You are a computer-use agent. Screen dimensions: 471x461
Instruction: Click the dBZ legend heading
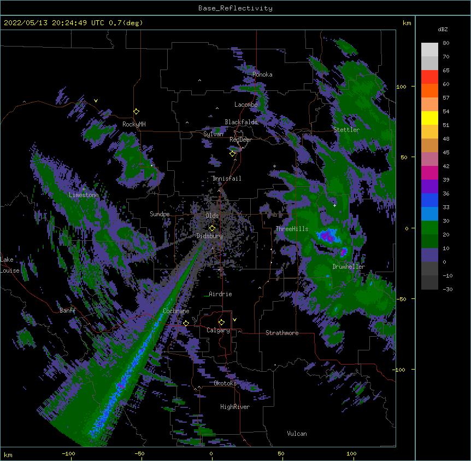(x=443, y=29)
